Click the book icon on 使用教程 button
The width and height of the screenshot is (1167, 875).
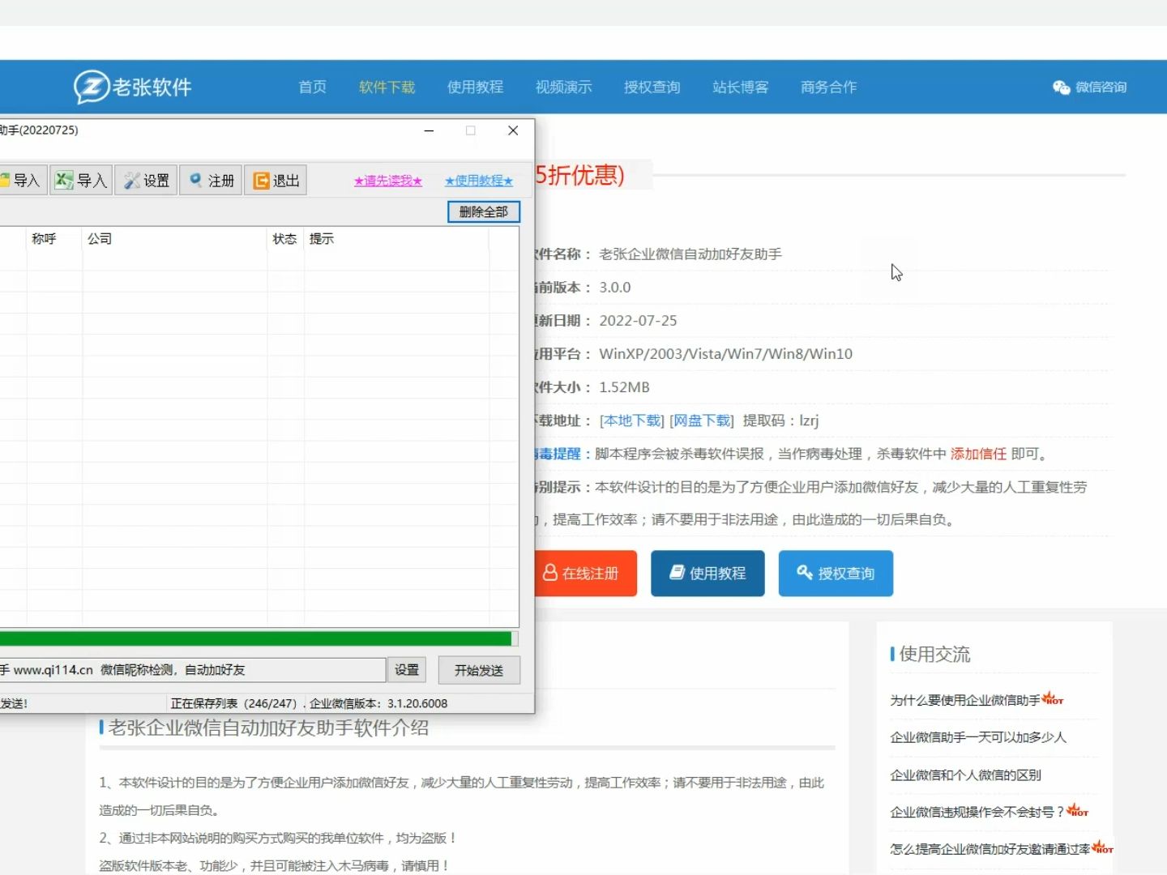[678, 573]
